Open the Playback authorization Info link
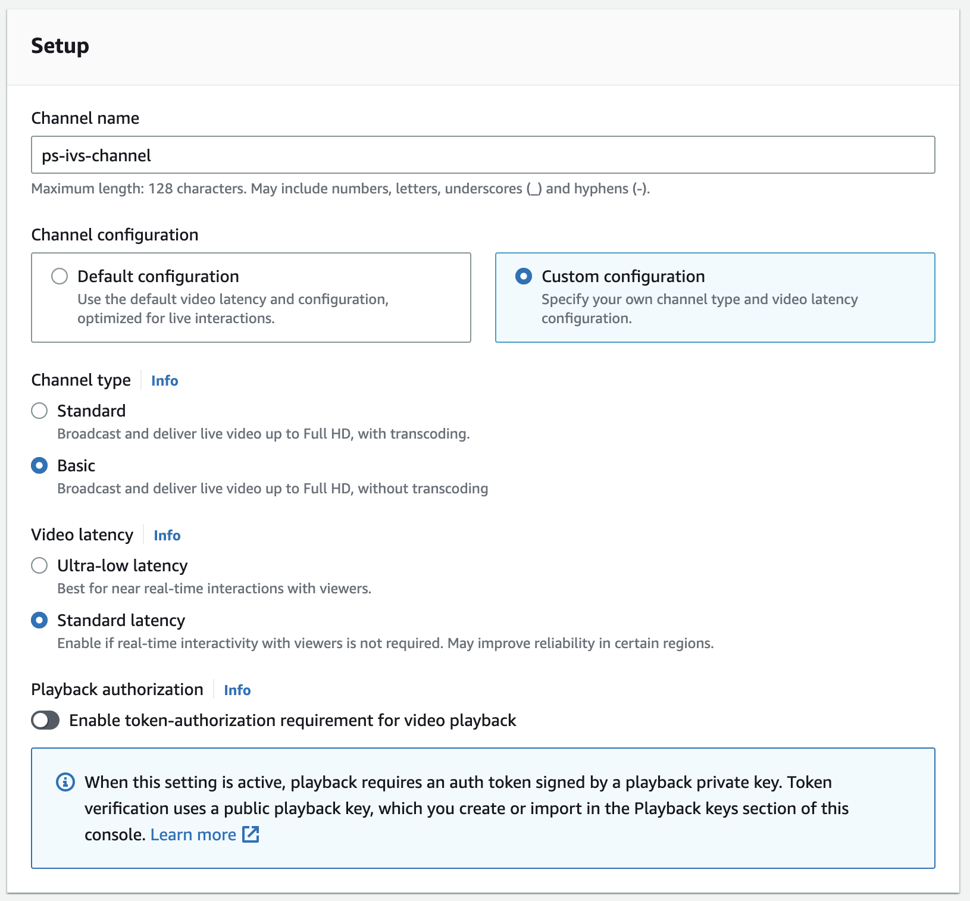This screenshot has height=901, width=970. tap(237, 690)
